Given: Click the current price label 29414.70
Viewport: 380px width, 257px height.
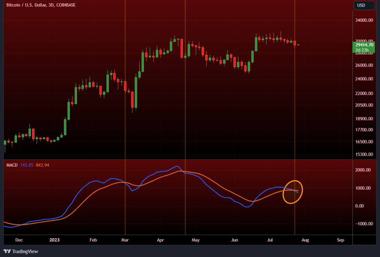Looking at the screenshot, I should tap(364, 45).
